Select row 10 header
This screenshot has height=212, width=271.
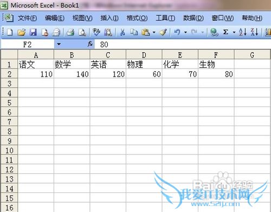(x=9, y=150)
